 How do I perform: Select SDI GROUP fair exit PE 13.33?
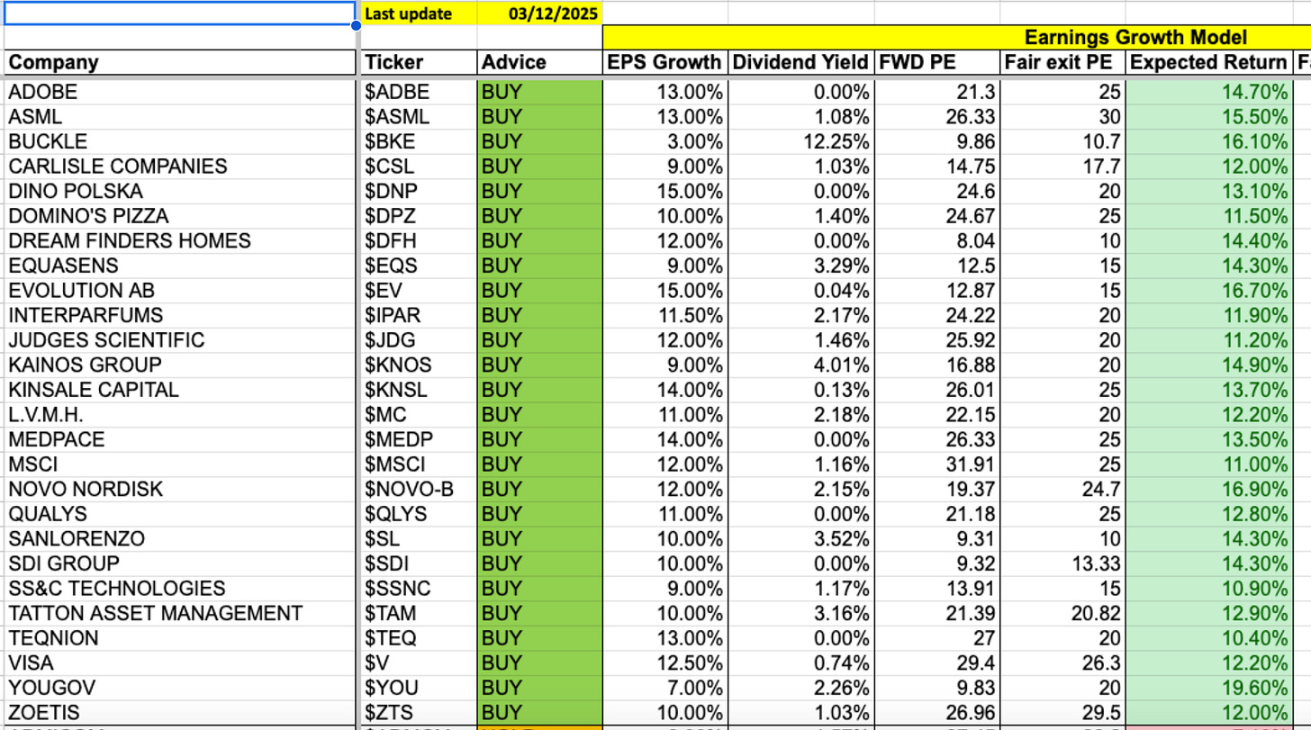[x=1063, y=563]
